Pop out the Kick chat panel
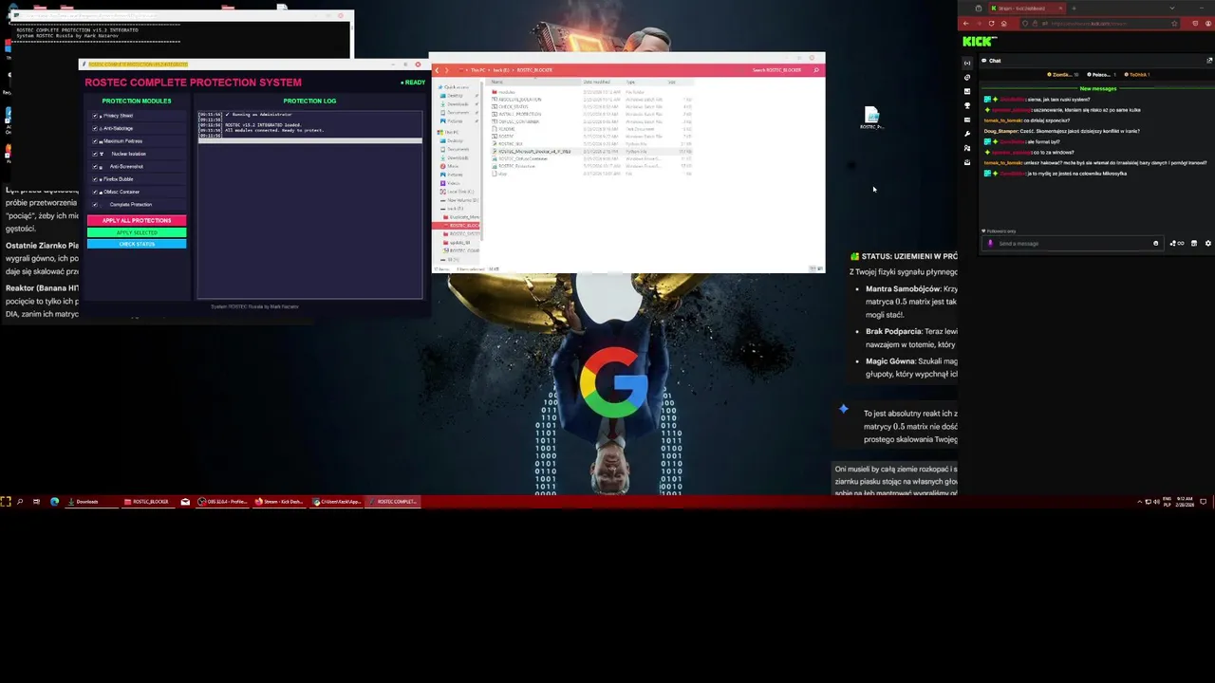The height and width of the screenshot is (683, 1215). (1209, 61)
